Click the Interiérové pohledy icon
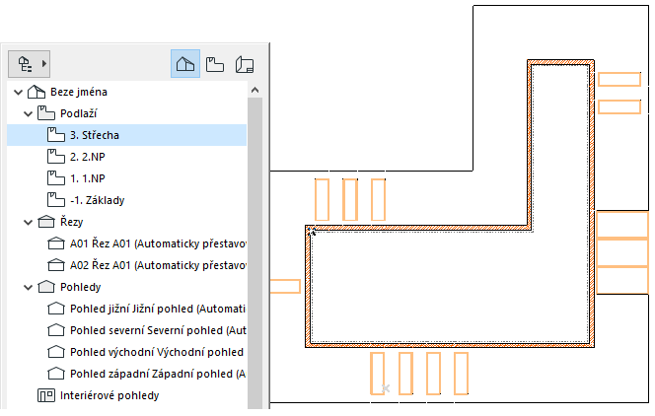 [46, 395]
